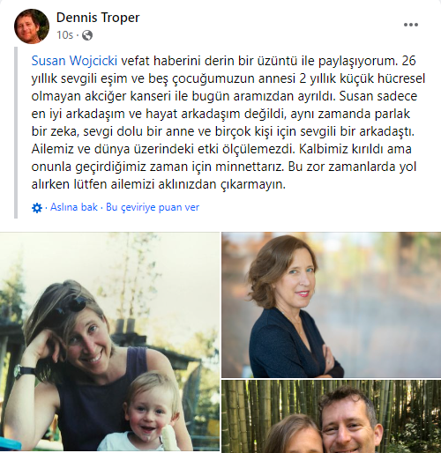Click the Aslına bak link
Image resolution: width=441 pixels, height=453 pixels.
tap(74, 207)
